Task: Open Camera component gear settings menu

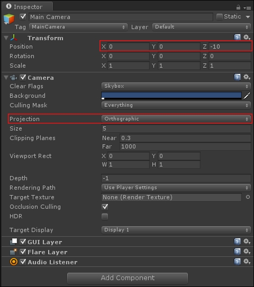Action: click(247, 77)
